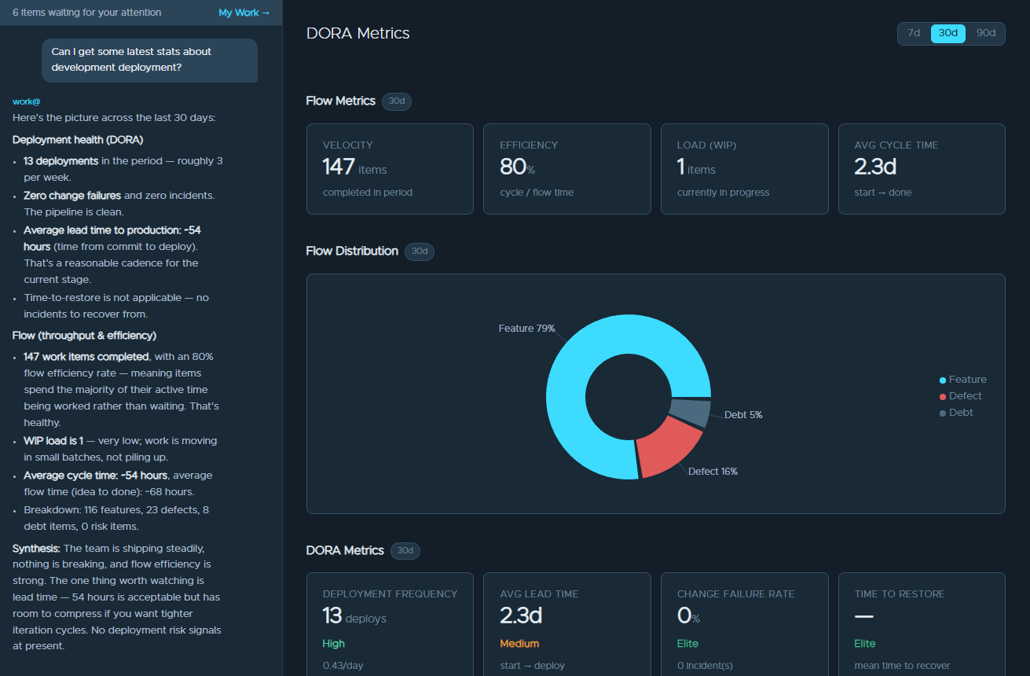
Task: Open the Efficiency 80% card
Action: pyautogui.click(x=567, y=169)
